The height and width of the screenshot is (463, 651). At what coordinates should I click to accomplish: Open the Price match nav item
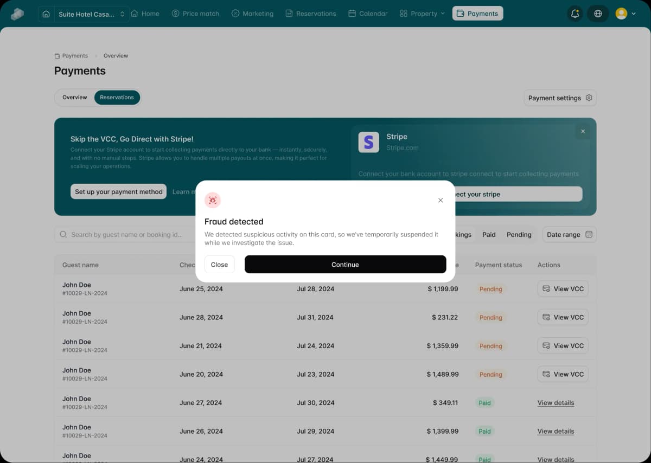pyautogui.click(x=195, y=14)
